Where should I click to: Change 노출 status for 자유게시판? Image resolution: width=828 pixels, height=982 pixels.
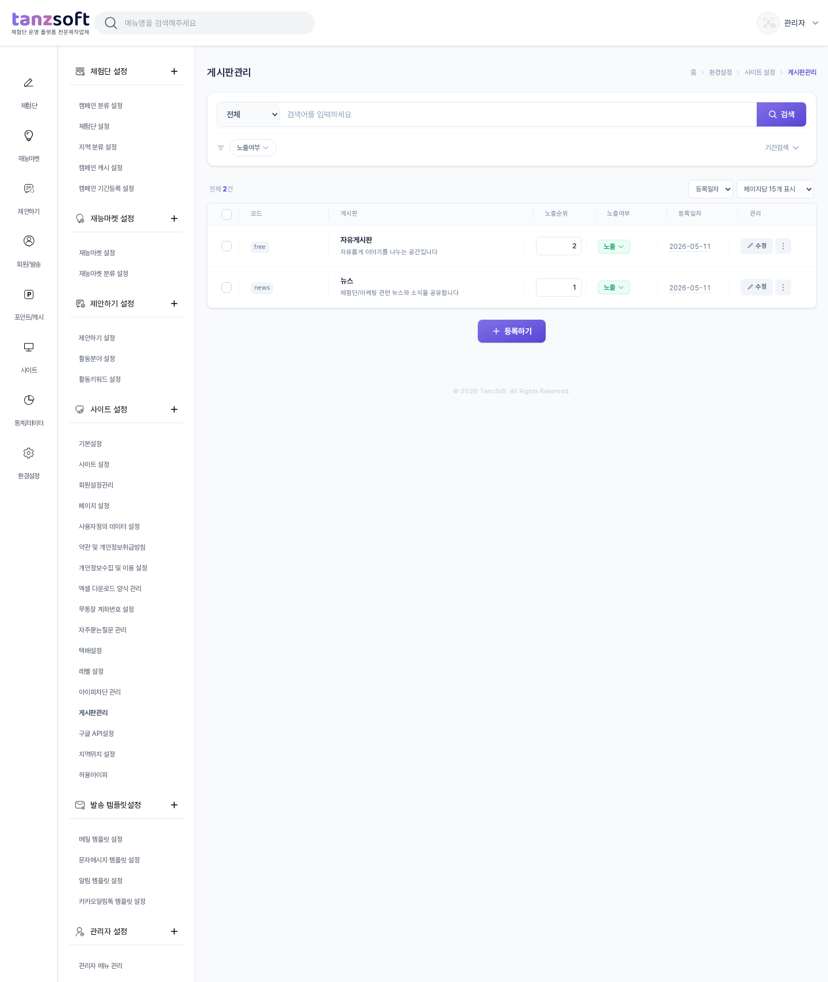[614, 247]
